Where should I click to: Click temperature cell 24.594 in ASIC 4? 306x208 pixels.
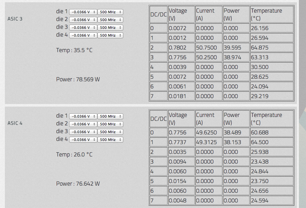click(x=272, y=201)
